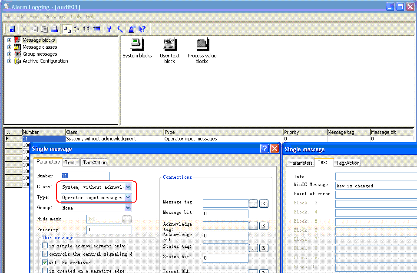Click the browse '...' button for Status tag
The image size is (417, 273).
[253, 248]
